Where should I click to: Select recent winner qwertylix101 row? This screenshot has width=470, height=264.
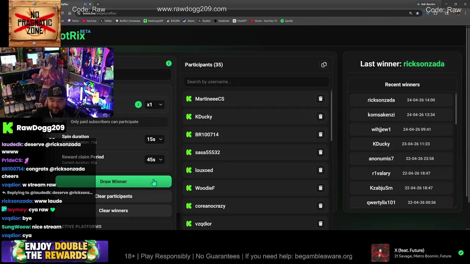click(402, 202)
